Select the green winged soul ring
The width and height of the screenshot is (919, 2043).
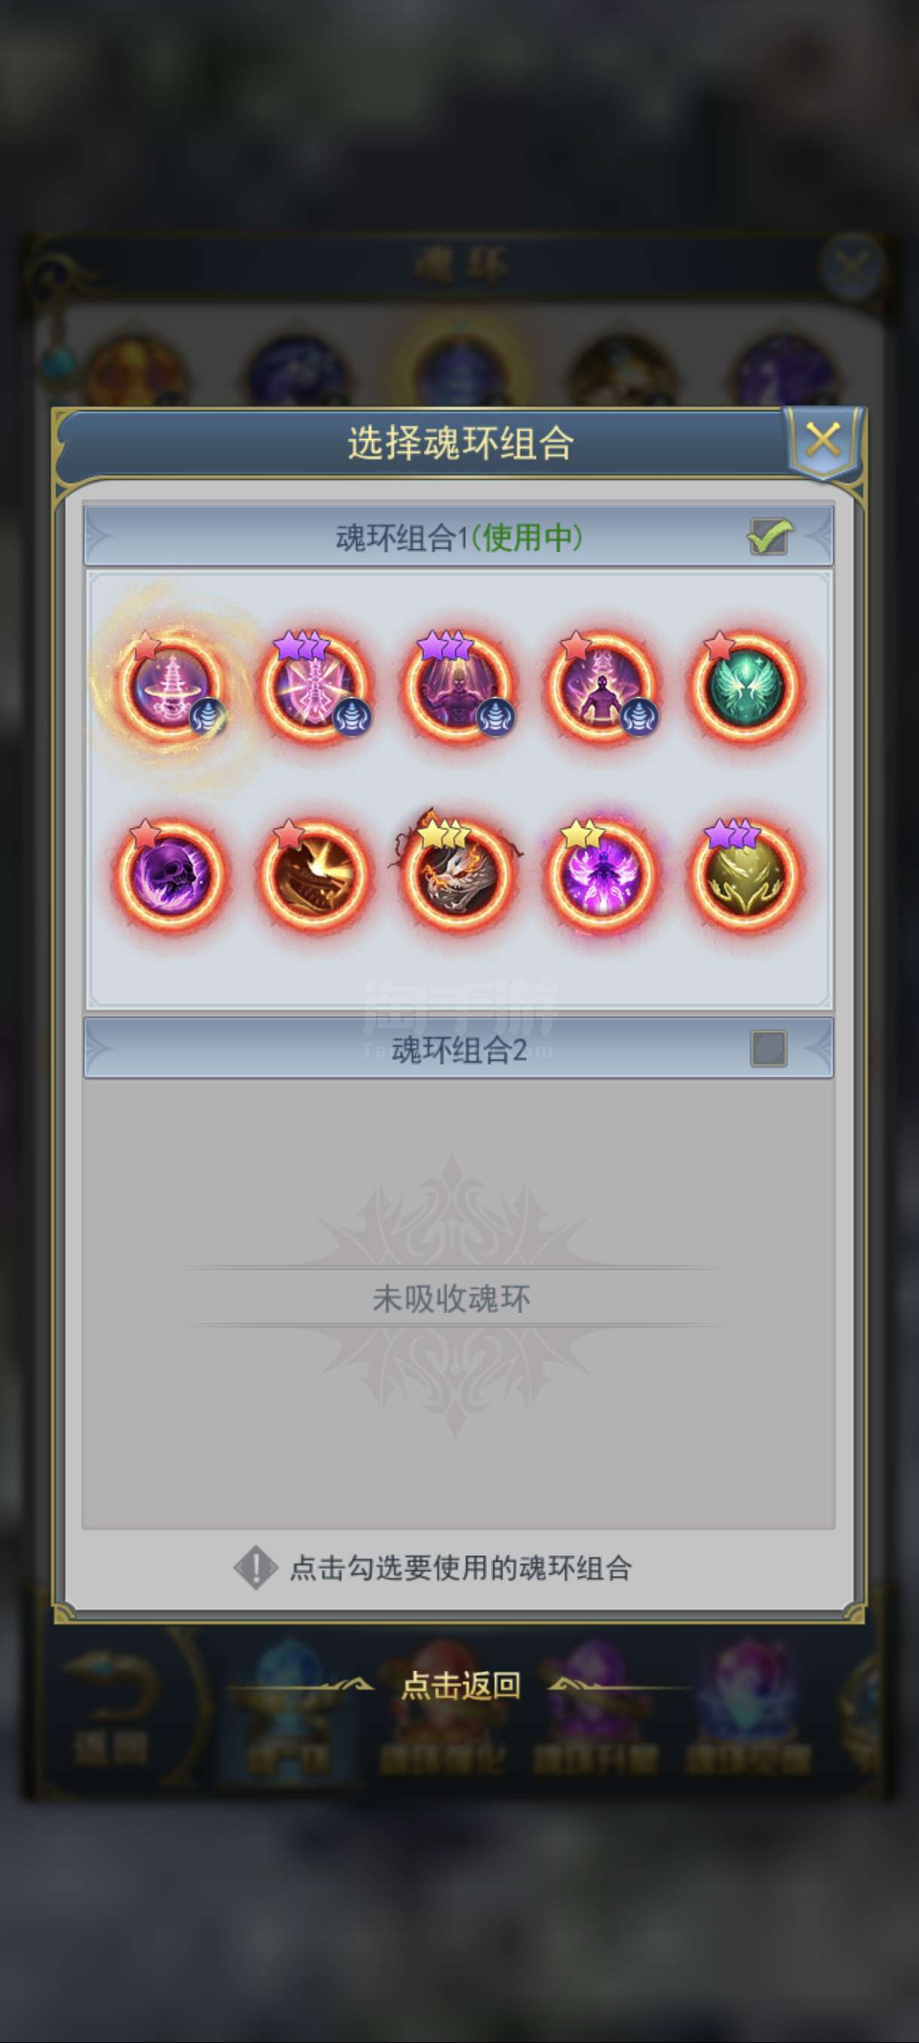(745, 687)
